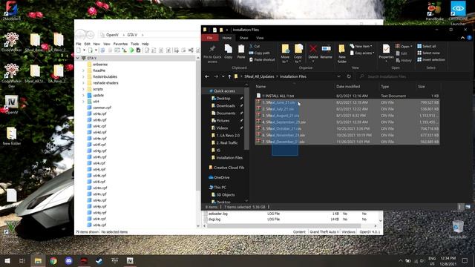Select x64e.rpf in OpenIV tree
Image resolution: width=475 pixels, height=267 pixels.
(x=99, y=139)
